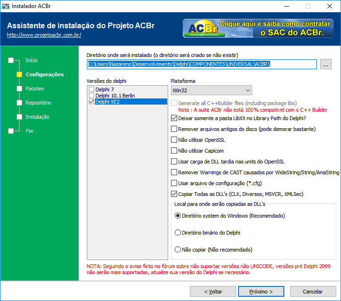Click the 'Delphi 10.1 Berlin' text in the versions list
This screenshot has width=341, height=301.
pos(115,96)
